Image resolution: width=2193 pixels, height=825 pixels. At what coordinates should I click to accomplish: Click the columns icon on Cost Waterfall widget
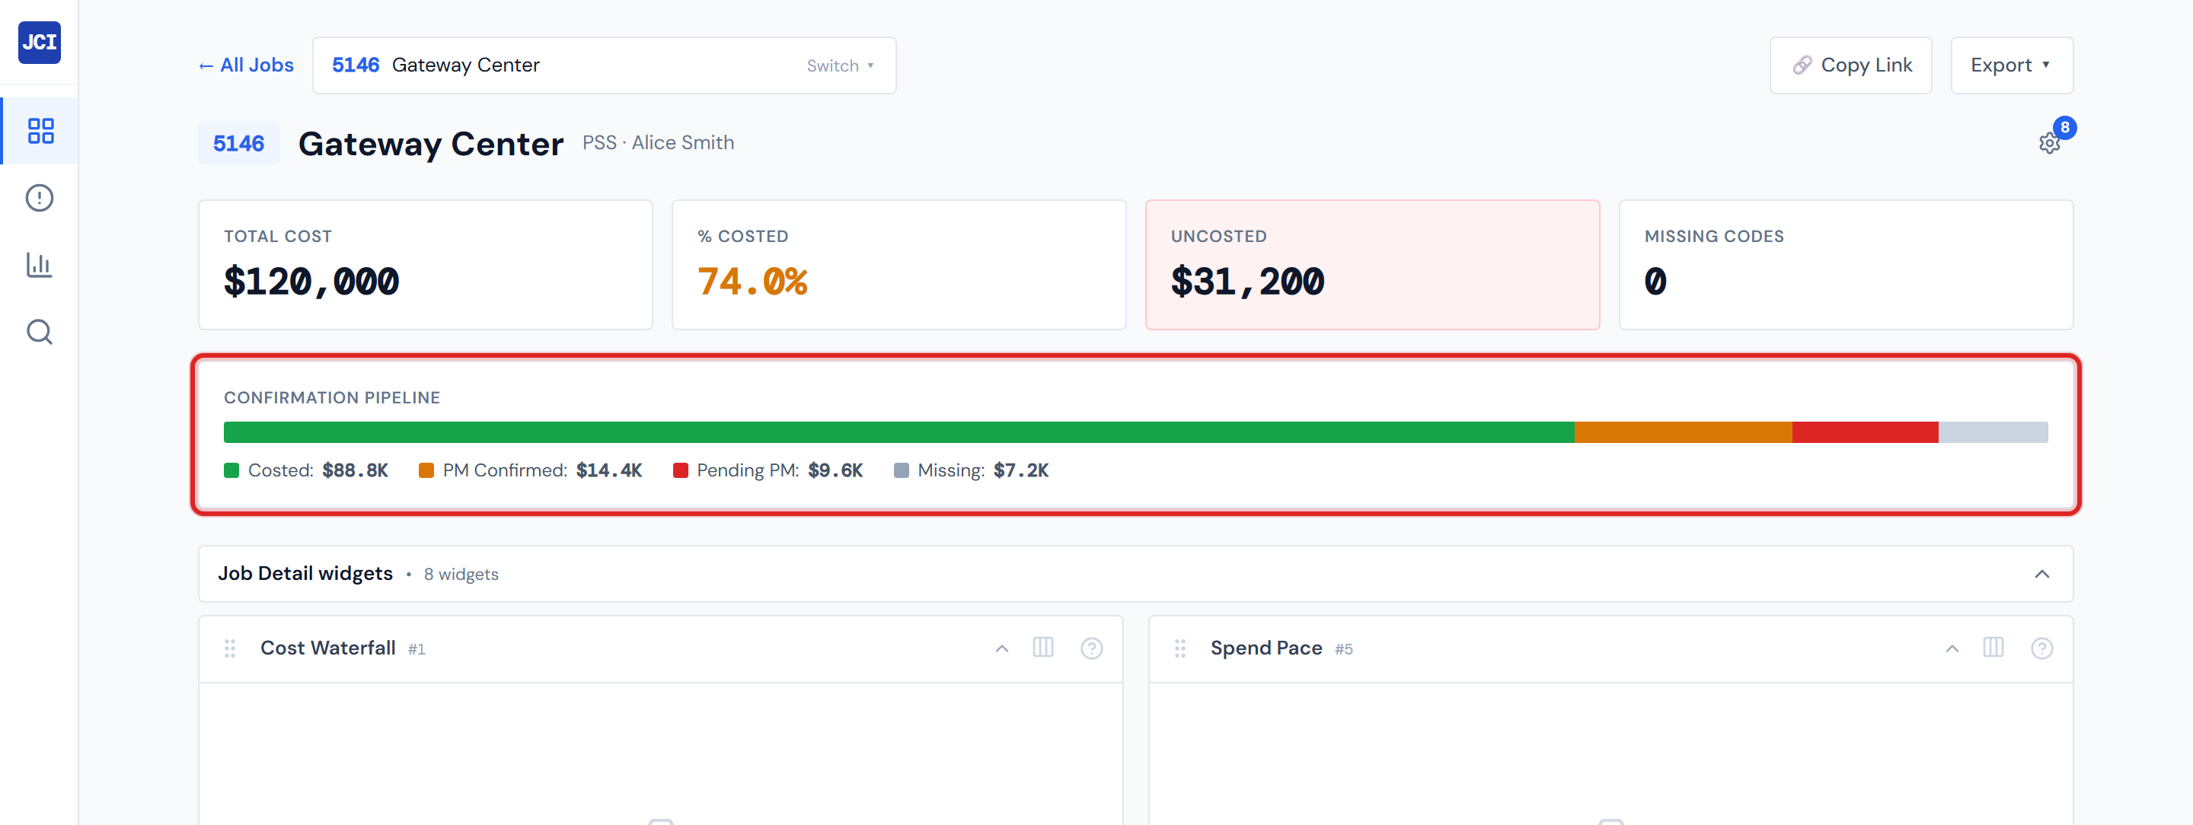(1044, 647)
